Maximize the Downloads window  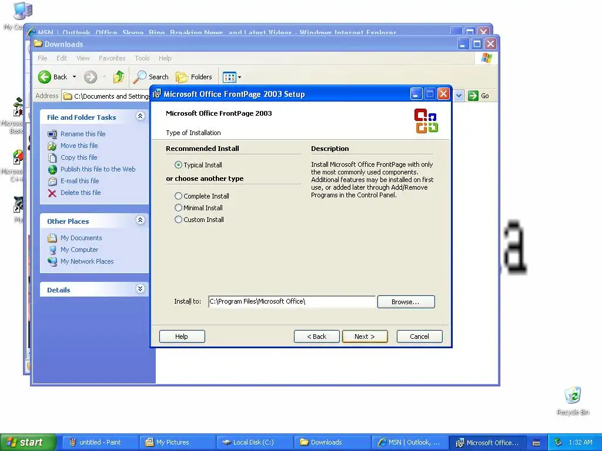(x=477, y=44)
